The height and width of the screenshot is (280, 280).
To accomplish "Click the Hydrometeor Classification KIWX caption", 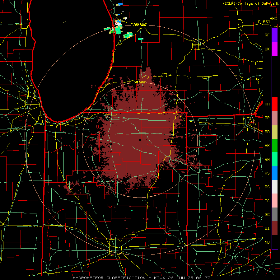I will [x=141, y=278].
